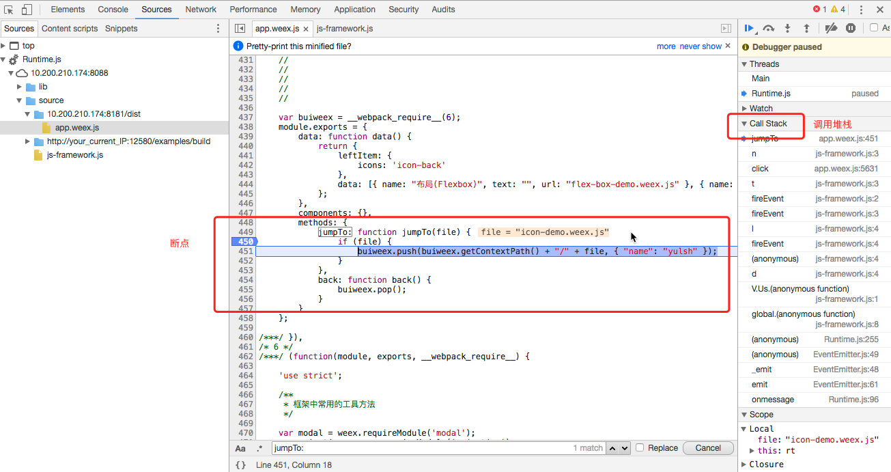The width and height of the screenshot is (891, 472).
Task: Expand the Watch section
Action: click(x=761, y=108)
